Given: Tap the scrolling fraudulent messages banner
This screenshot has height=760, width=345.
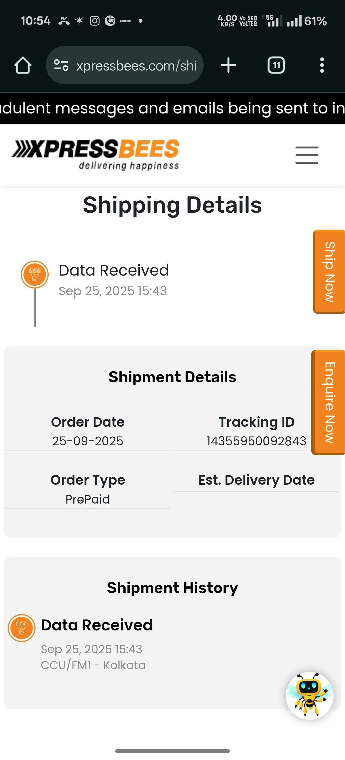Looking at the screenshot, I should 172,108.
